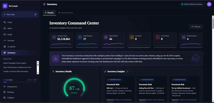Click the Collapse panel icon

[5, 98]
